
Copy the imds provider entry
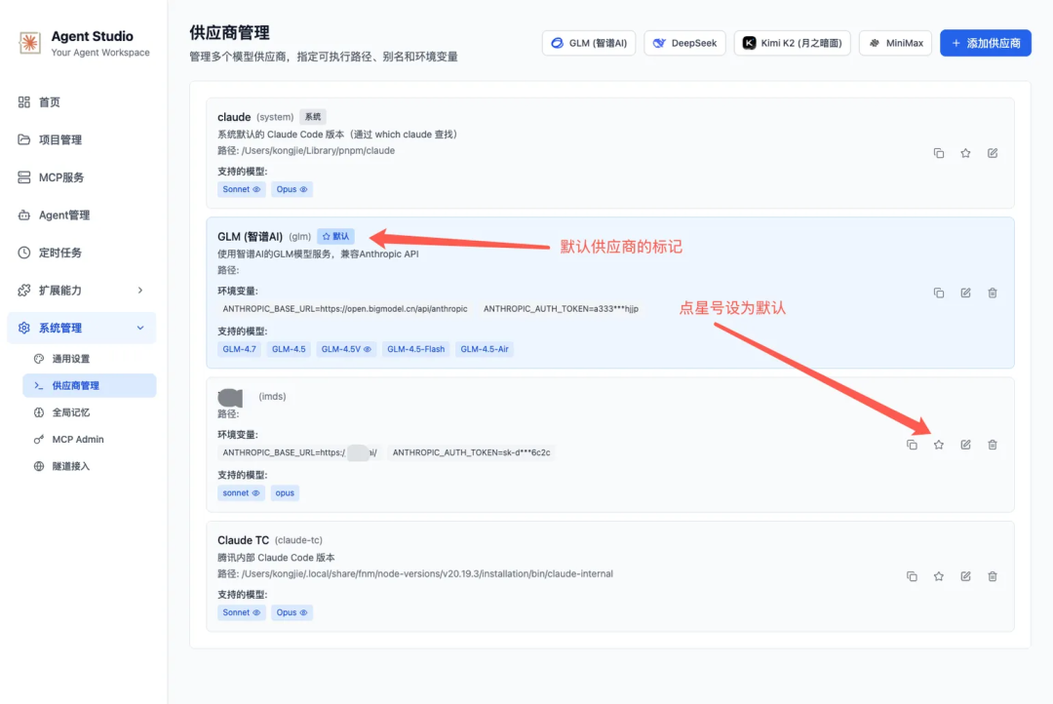click(912, 445)
